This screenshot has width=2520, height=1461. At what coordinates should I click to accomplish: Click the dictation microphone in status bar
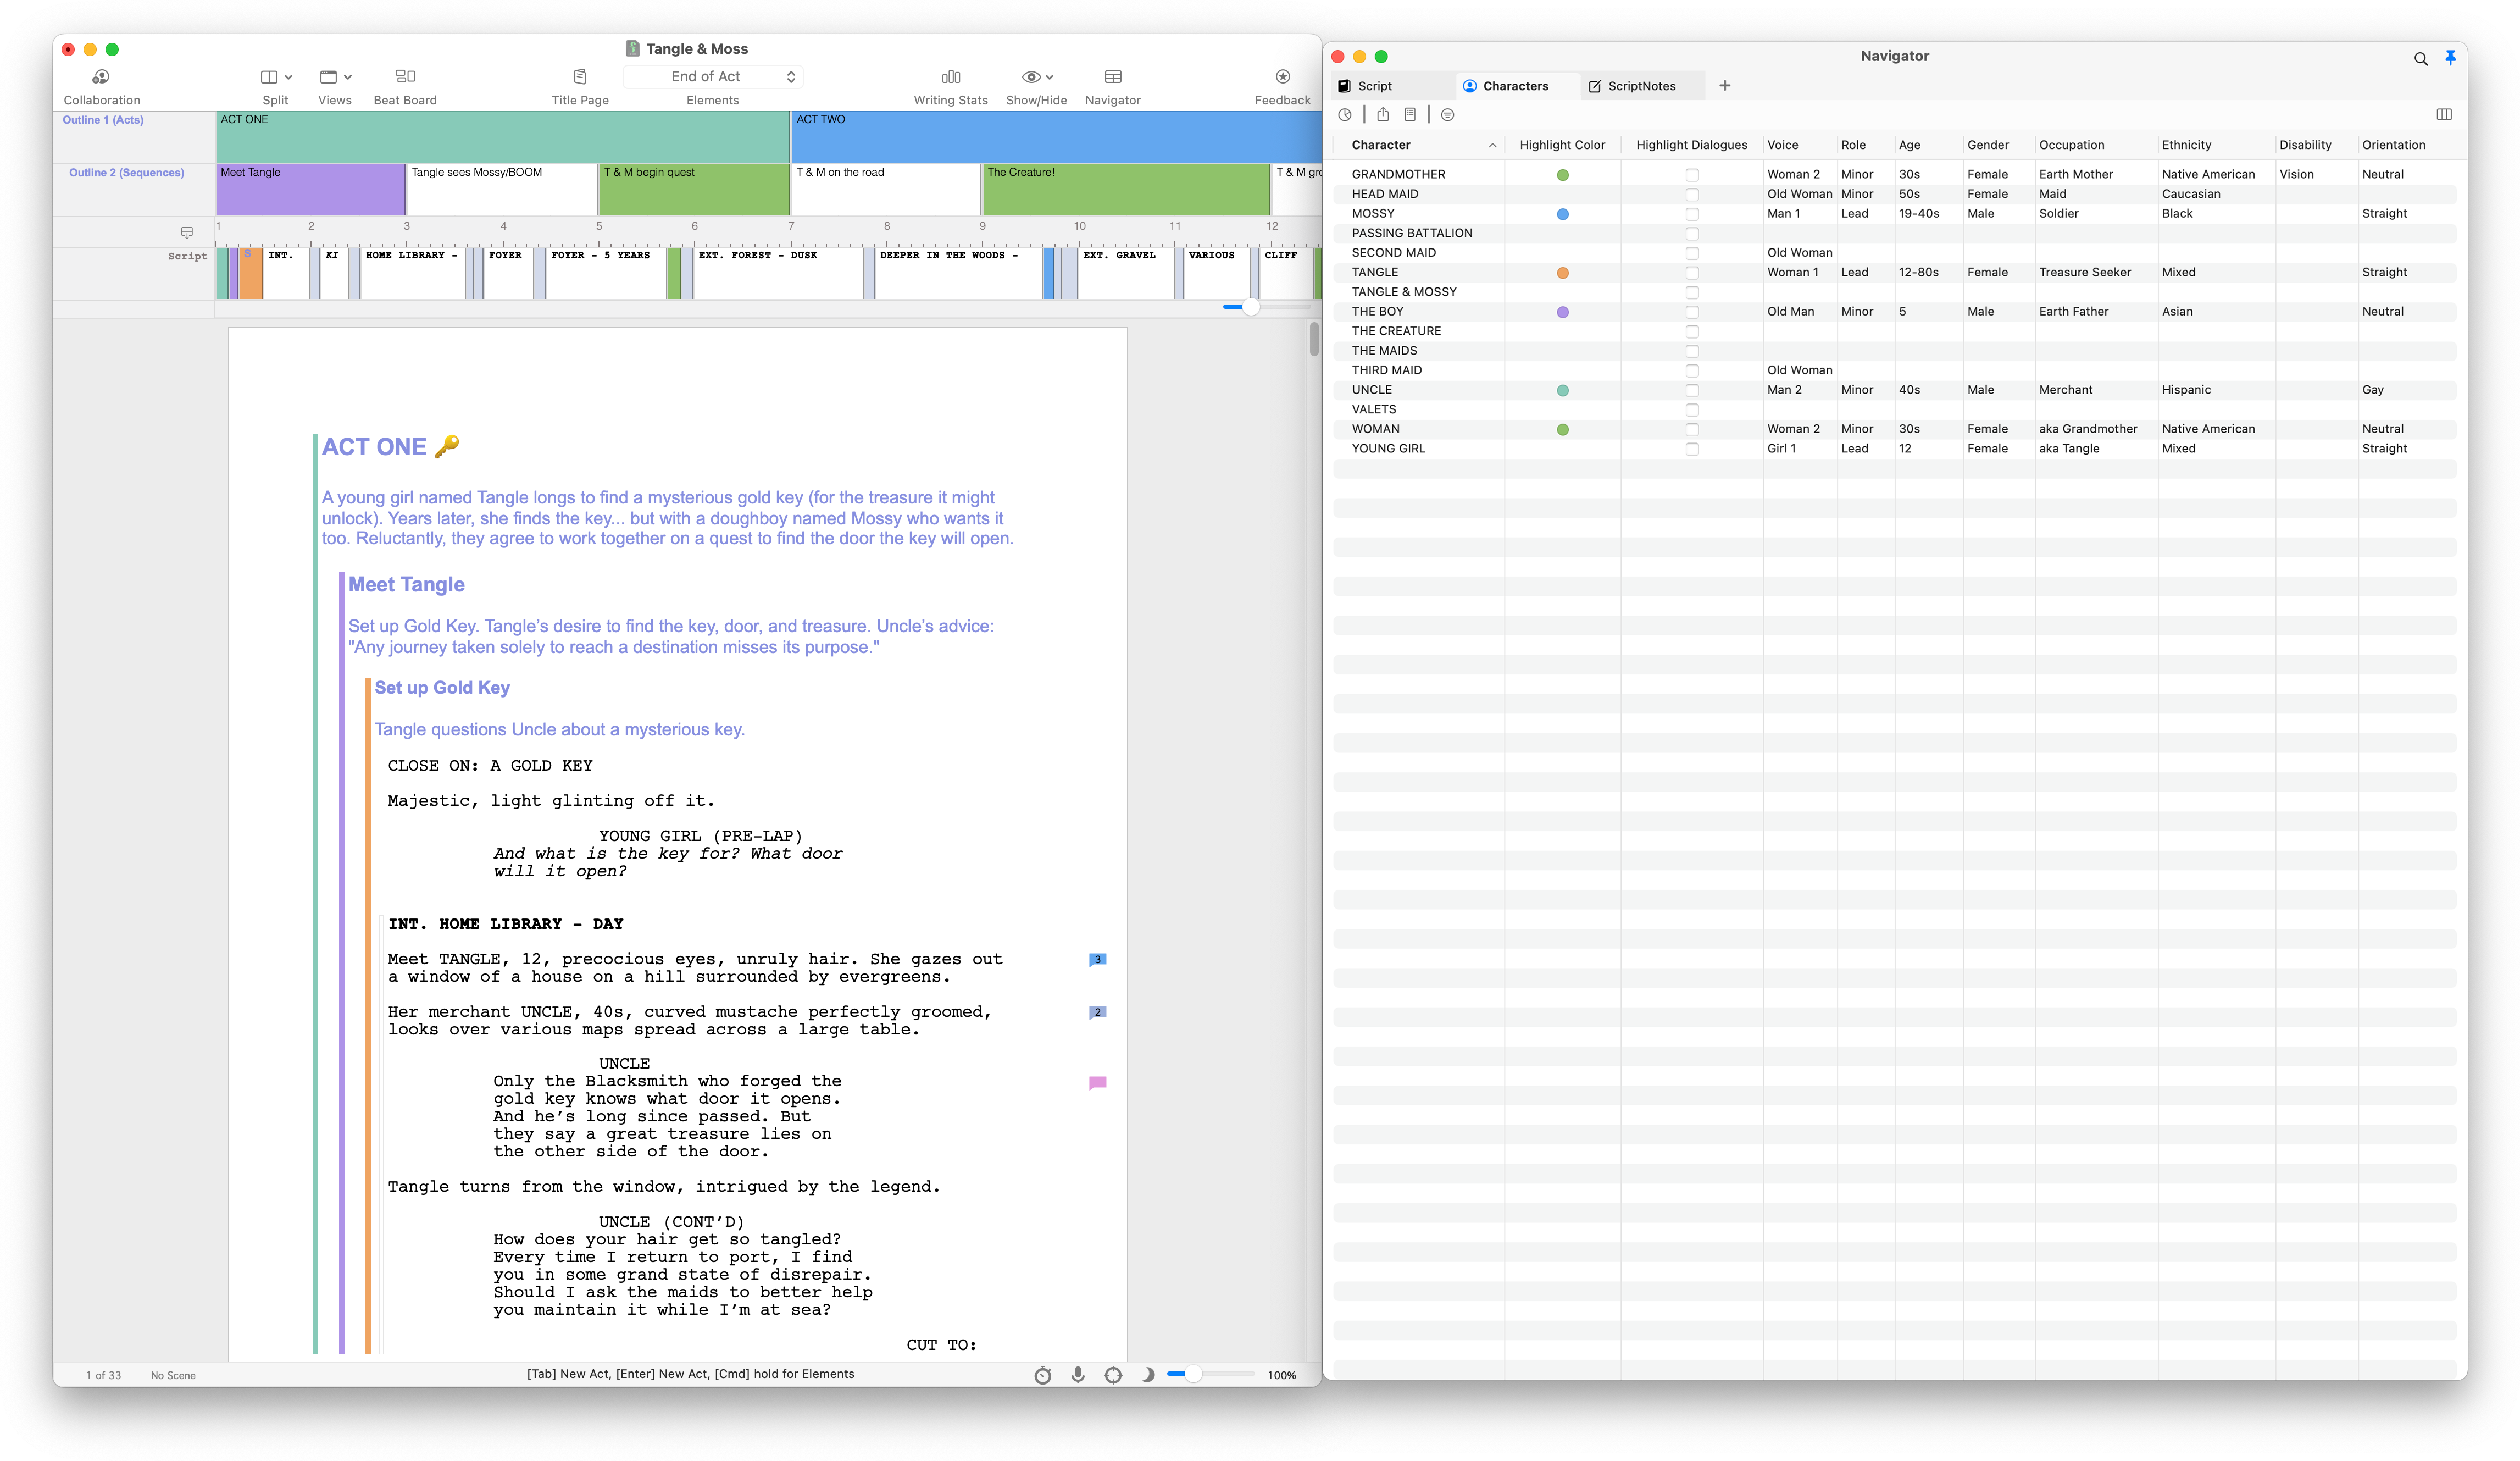pos(1078,1375)
